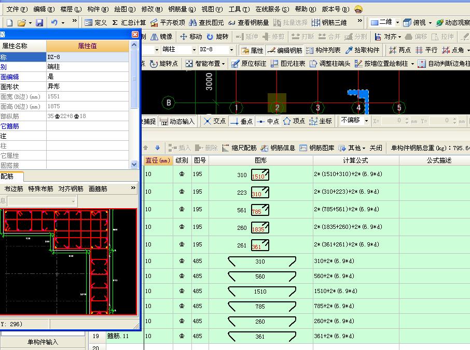470x350 pixels.
Task: Open 构件列表 component list
Action: 323,50
